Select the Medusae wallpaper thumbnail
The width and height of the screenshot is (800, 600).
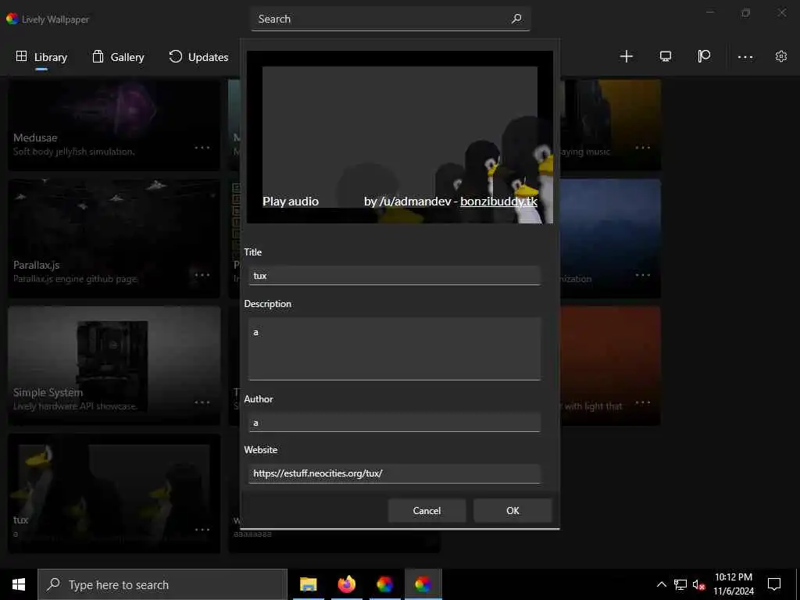click(114, 125)
